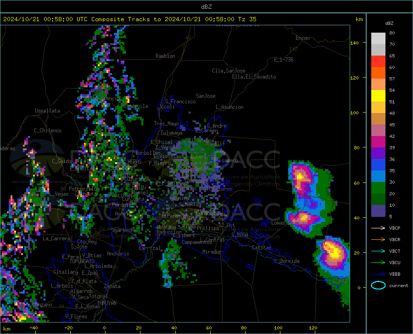
Task: Click the Gltallary label
Action: click(x=66, y=272)
